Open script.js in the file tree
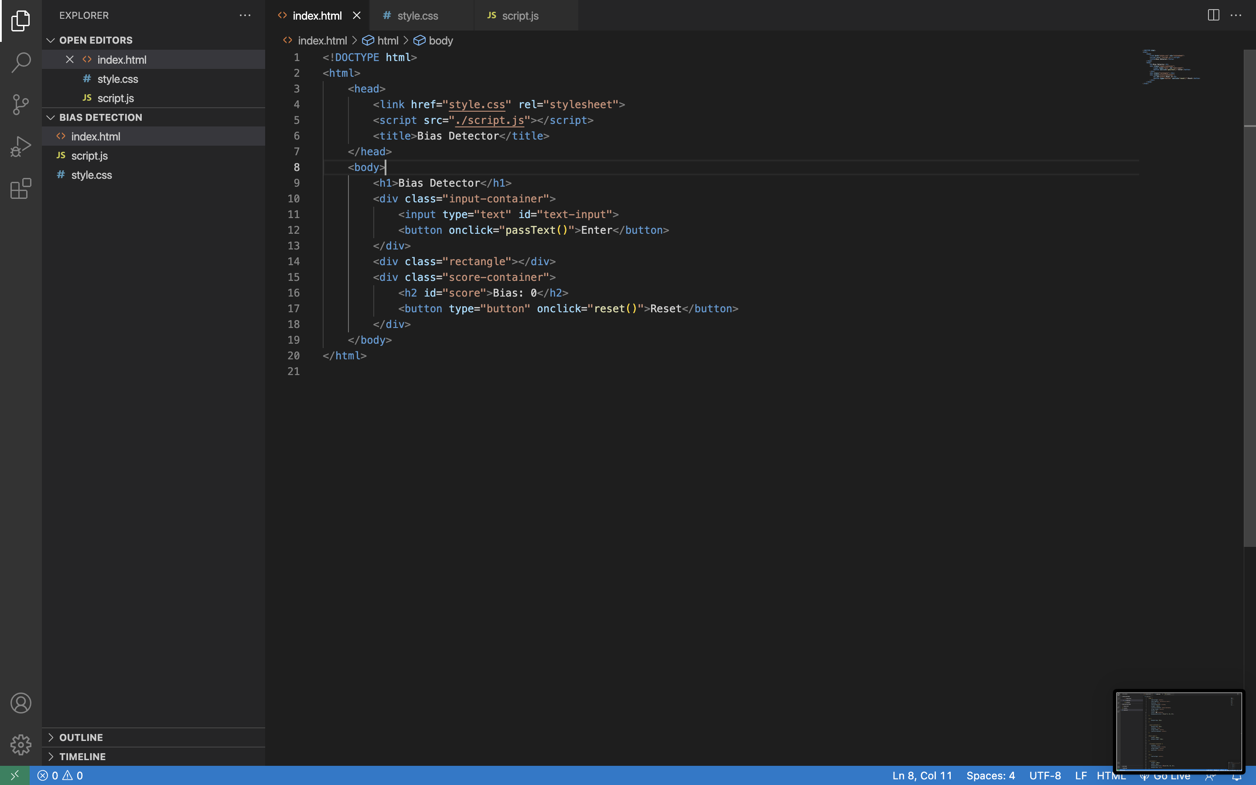The height and width of the screenshot is (785, 1256). click(89, 156)
